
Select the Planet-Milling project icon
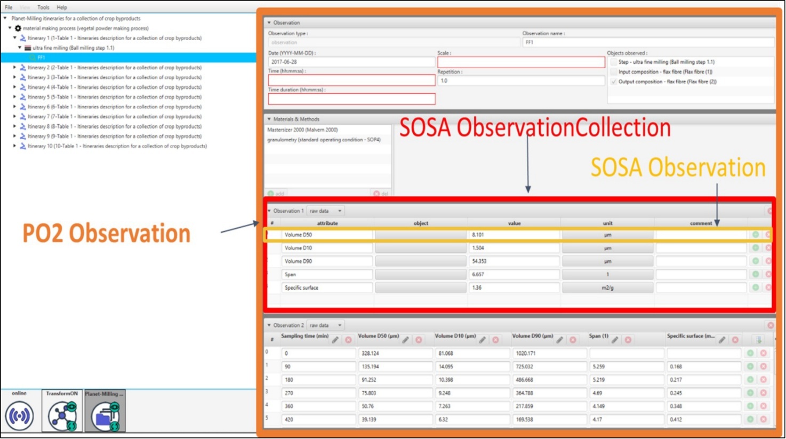click(105, 416)
